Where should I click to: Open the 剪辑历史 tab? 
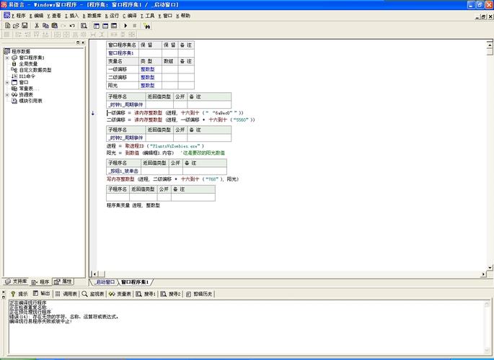point(199,294)
